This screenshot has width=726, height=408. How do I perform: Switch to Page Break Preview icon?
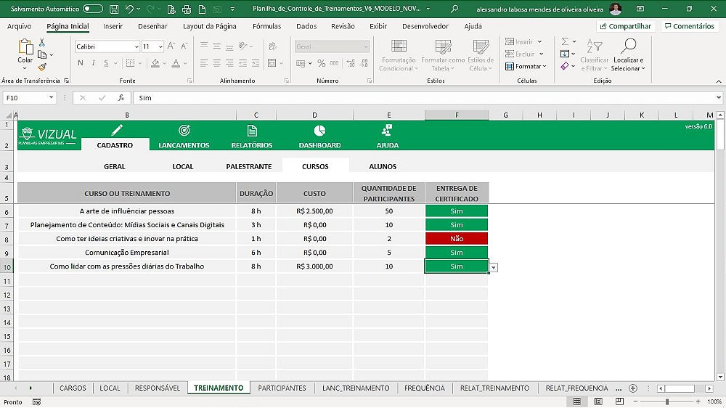click(619, 401)
